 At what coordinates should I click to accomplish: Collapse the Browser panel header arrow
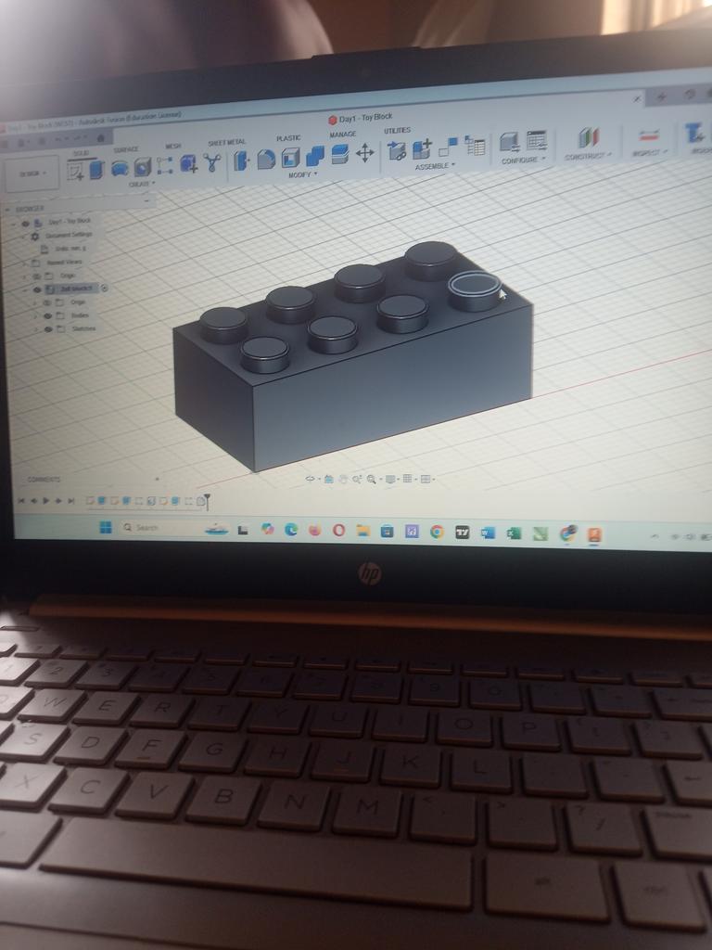[8, 210]
